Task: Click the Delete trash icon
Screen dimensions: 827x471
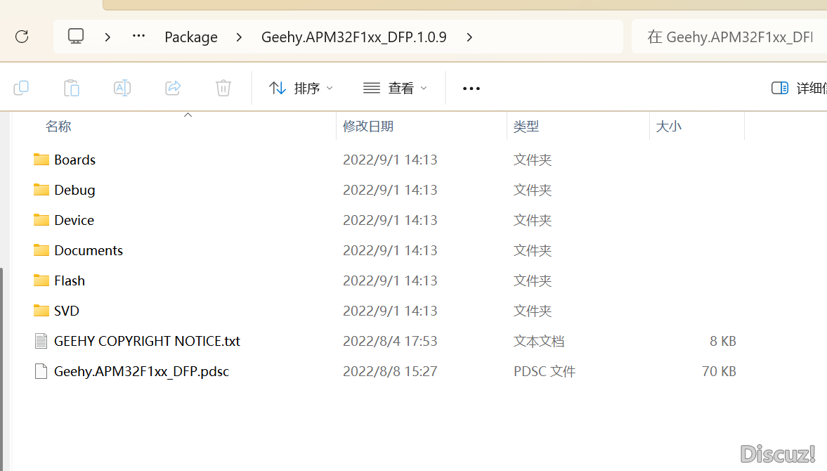Action: (x=223, y=88)
